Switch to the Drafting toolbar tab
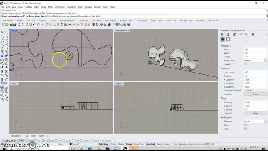The image size is (268, 151). pos(200,21)
